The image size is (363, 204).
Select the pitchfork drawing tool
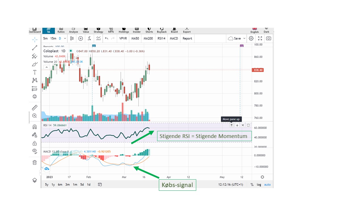coord(35,56)
